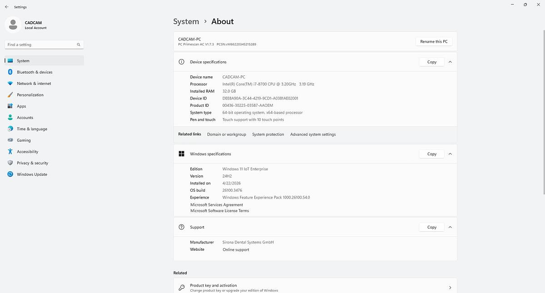Copy the Windows specifications
The width and height of the screenshot is (545, 293).
431,154
